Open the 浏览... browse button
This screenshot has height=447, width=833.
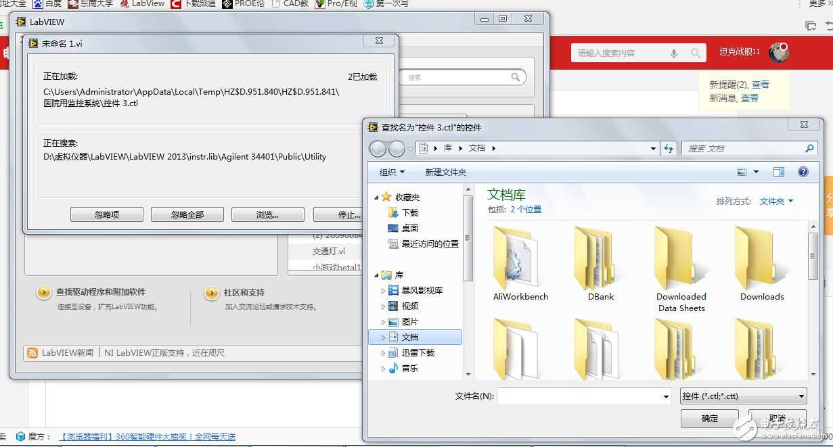[267, 214]
